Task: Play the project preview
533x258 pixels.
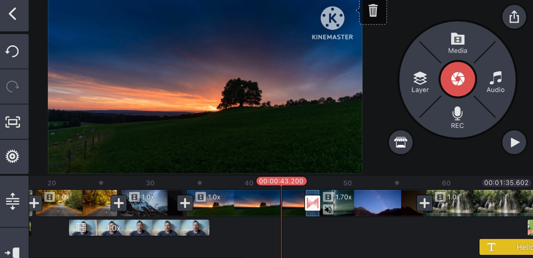Action: [x=514, y=143]
